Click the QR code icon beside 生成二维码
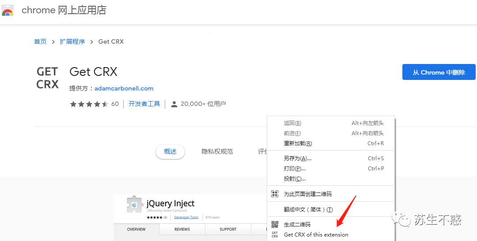This screenshot has width=477, height=241. pos(275,225)
